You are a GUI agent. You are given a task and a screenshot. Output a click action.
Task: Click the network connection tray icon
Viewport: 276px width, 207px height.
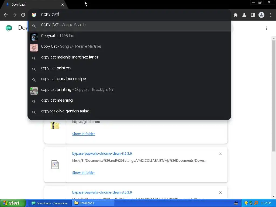pyautogui.click(x=251, y=203)
